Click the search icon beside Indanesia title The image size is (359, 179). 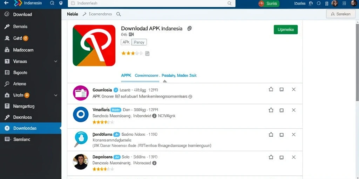click(x=52, y=3)
